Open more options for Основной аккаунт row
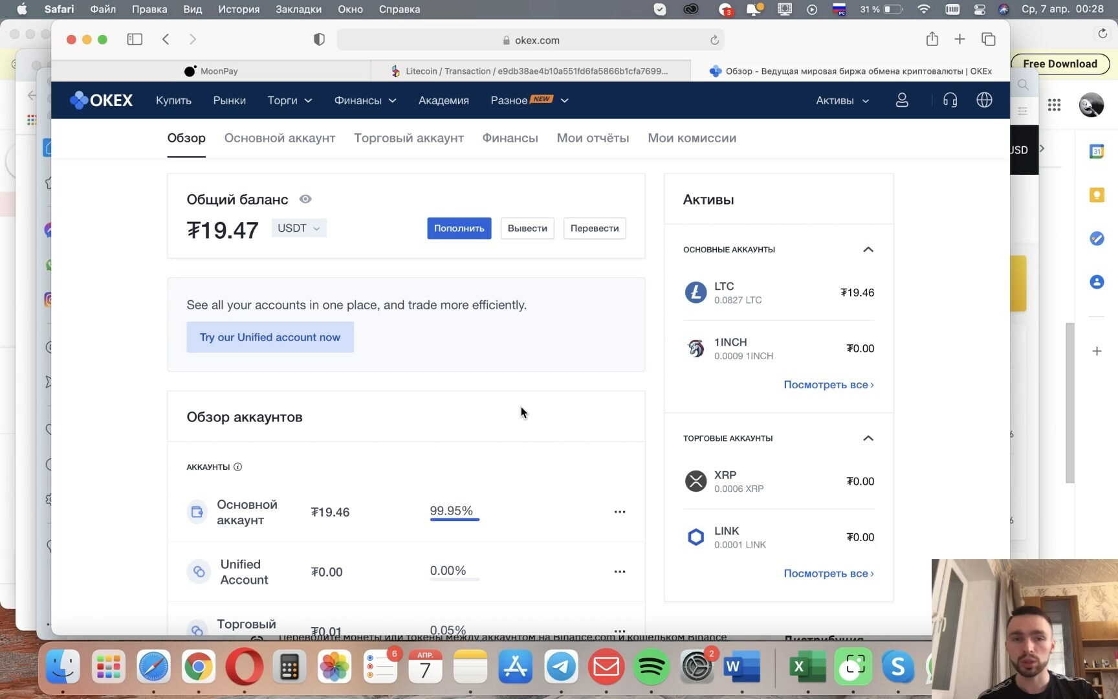The height and width of the screenshot is (699, 1118). coord(619,511)
